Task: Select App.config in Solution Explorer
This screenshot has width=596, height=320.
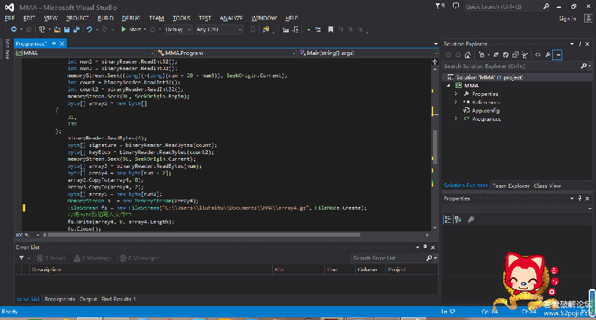Action: [x=486, y=110]
